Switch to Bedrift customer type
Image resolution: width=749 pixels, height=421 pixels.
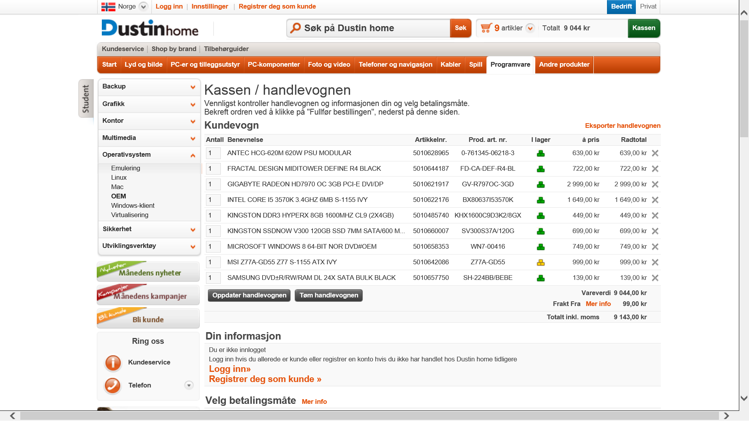point(621,7)
